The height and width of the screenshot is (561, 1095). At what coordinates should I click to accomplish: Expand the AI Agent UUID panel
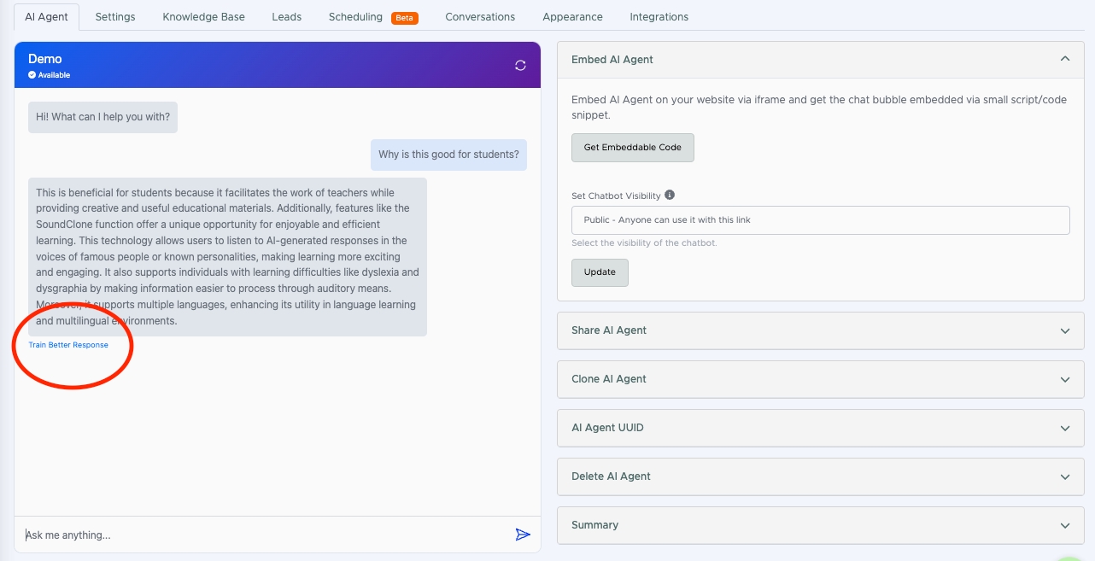1064,428
